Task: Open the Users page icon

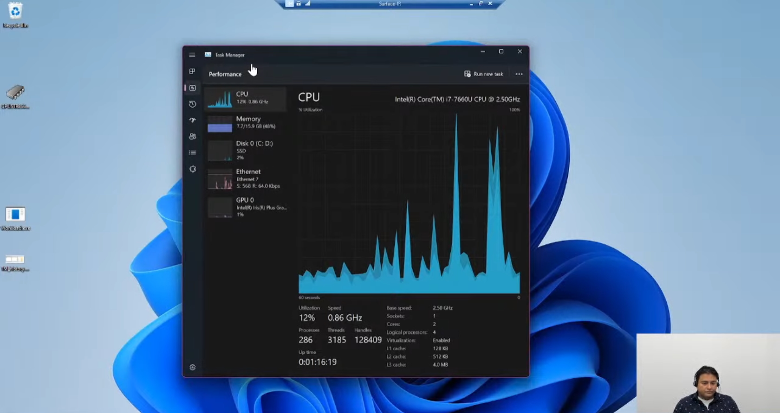Action: click(x=193, y=136)
